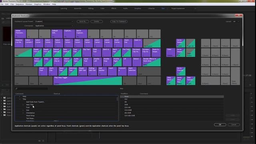Select the Slip Tool key tile
This screenshot has height=144, width=256.
[87, 52]
